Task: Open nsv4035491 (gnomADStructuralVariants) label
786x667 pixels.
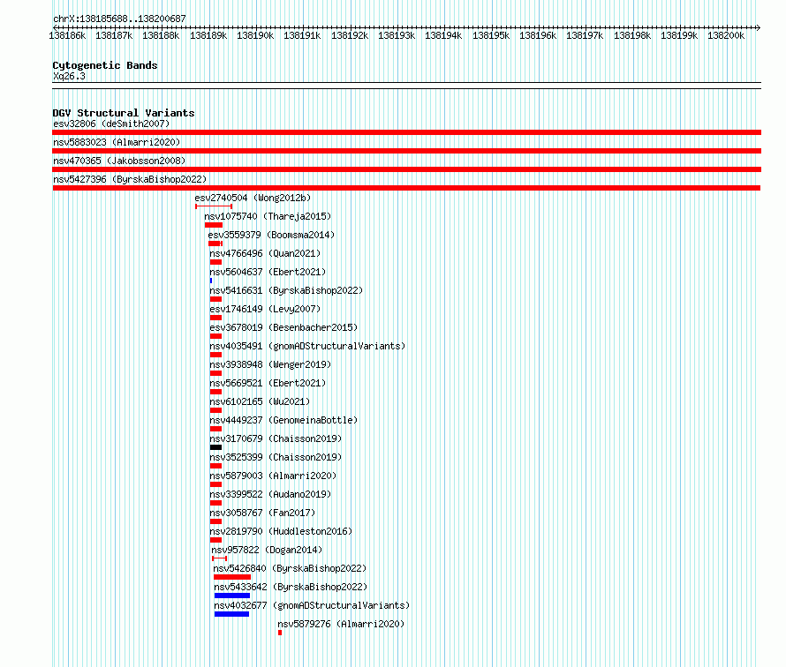Action: point(307,346)
